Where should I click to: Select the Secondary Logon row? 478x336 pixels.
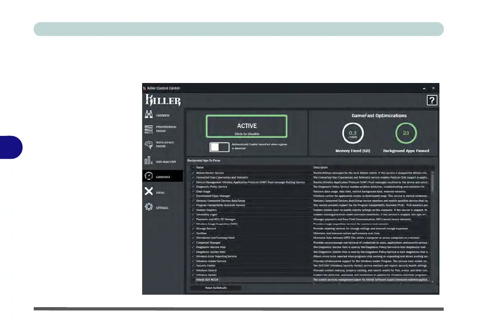(310, 215)
